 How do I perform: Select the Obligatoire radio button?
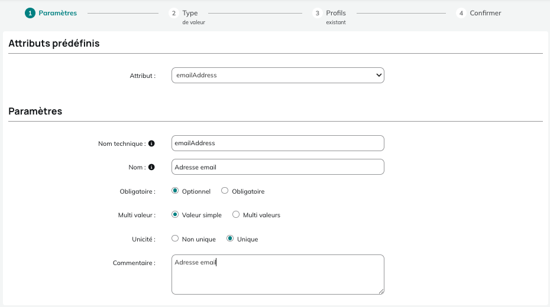pyautogui.click(x=225, y=191)
